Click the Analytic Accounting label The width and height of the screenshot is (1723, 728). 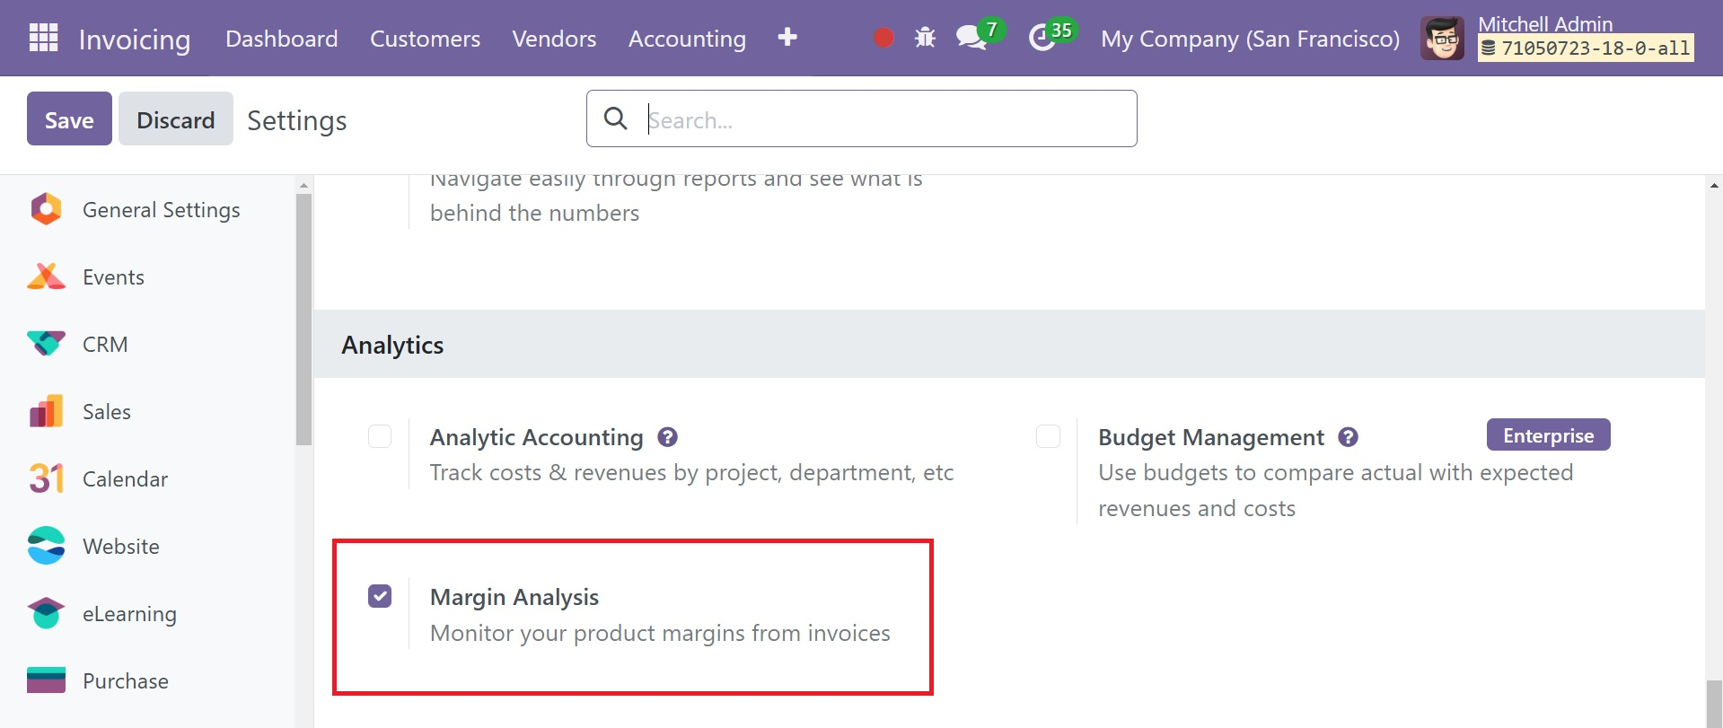[537, 437]
